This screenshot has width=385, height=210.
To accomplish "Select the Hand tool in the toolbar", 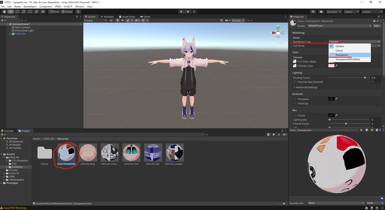I will [x=4, y=12].
